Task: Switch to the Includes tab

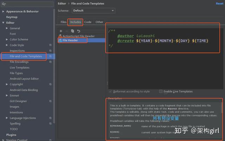Action: tap(76, 22)
